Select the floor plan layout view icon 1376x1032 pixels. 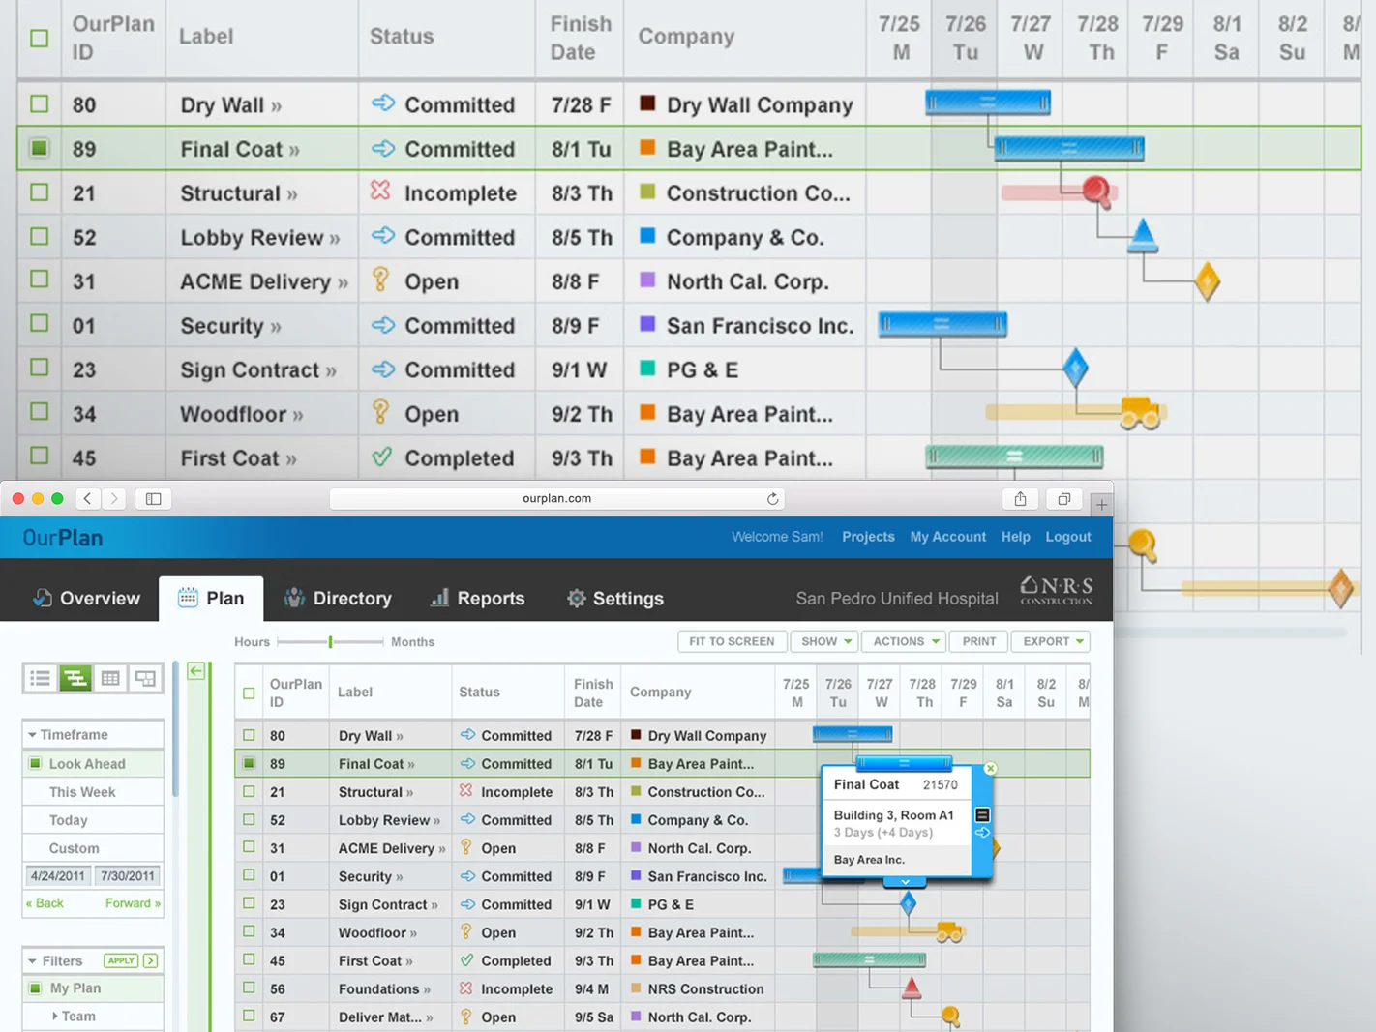[x=145, y=678]
